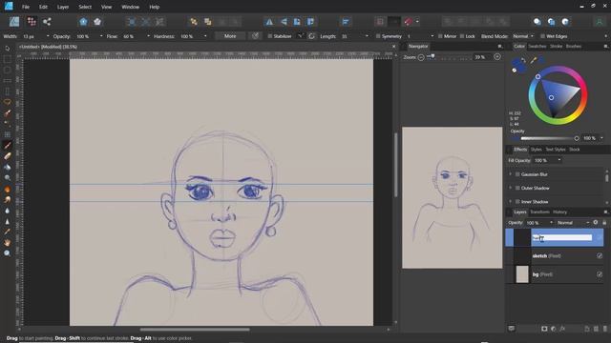This screenshot has height=343, width=611.
Task: Click the Flip Horizontal triangle icon
Action: tap(269, 22)
